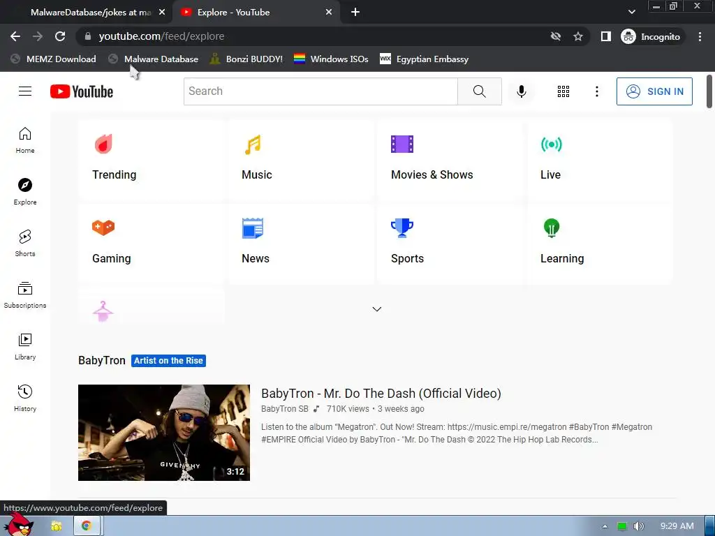The width and height of the screenshot is (715, 536).
Task: Open the Live category card
Action: [599, 159]
